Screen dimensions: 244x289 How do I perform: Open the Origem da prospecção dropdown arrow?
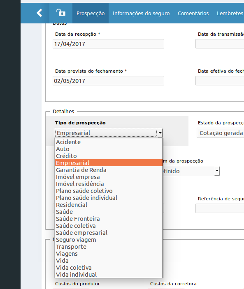[x=217, y=171]
